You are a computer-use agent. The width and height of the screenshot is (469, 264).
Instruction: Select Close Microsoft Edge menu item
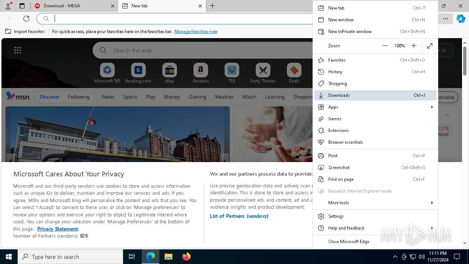click(x=375, y=242)
